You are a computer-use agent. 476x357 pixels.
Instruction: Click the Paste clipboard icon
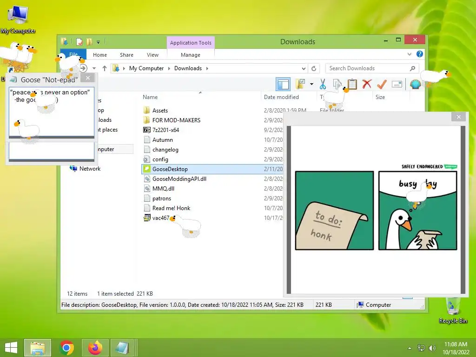click(x=352, y=84)
